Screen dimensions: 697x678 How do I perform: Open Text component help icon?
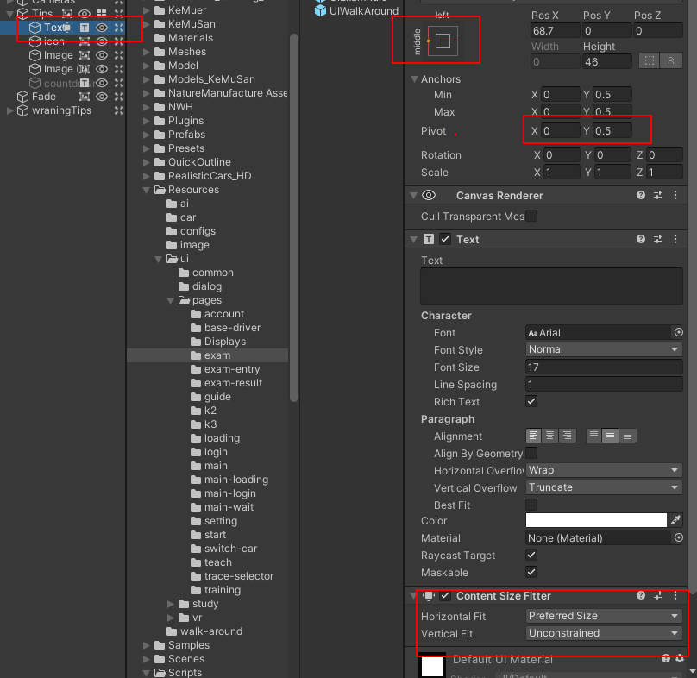[641, 239]
